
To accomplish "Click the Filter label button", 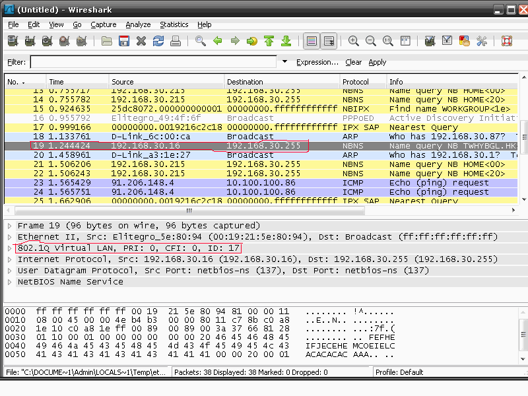I will (x=16, y=62).
